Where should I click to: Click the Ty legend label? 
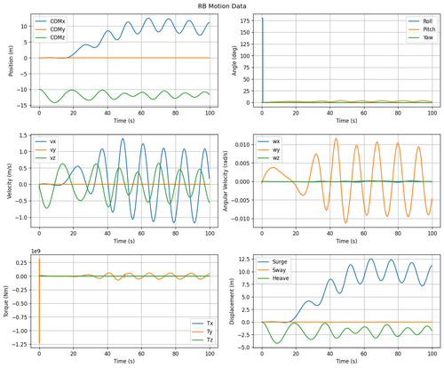tap(210, 332)
